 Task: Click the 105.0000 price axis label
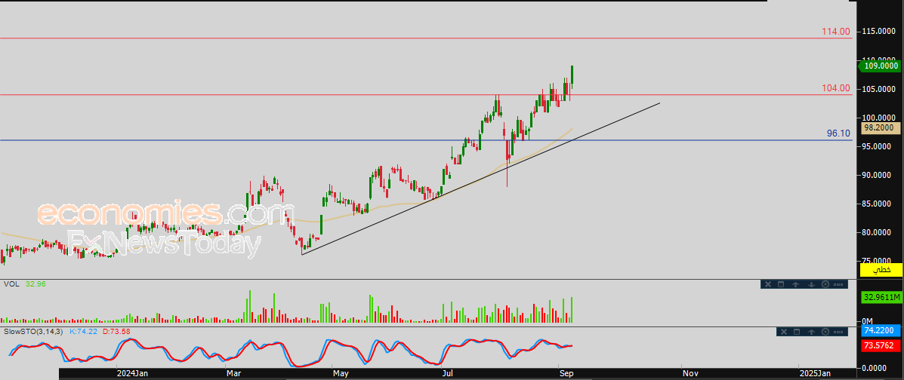coord(878,89)
